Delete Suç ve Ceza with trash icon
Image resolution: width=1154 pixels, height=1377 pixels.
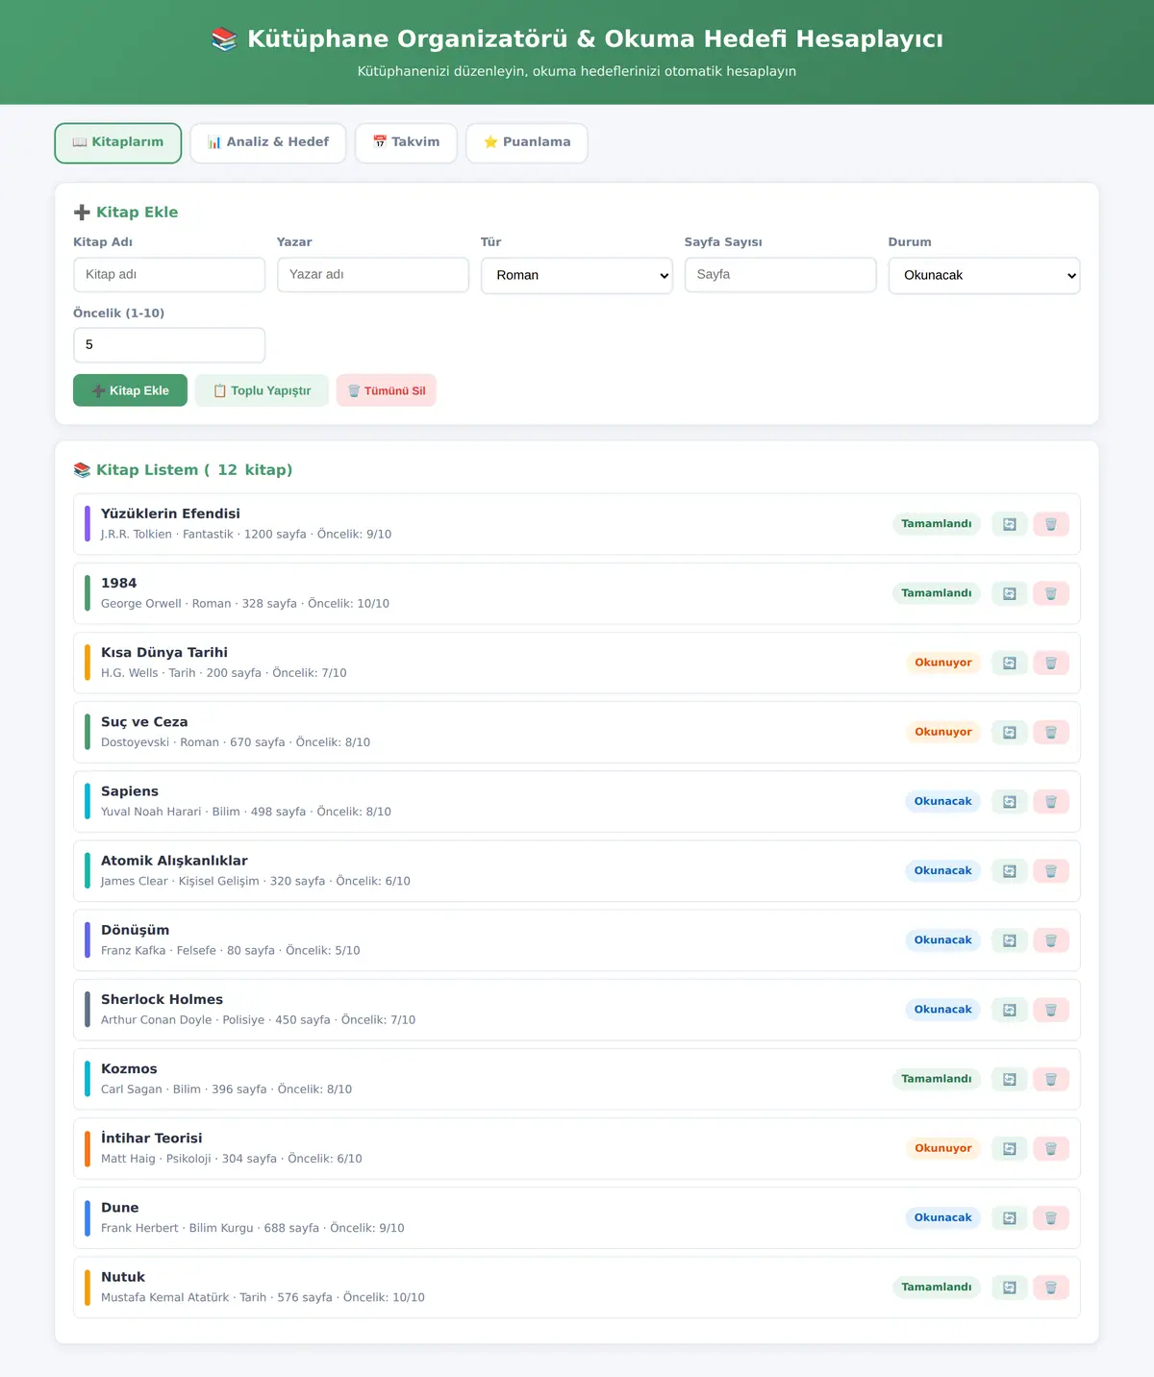tap(1051, 732)
